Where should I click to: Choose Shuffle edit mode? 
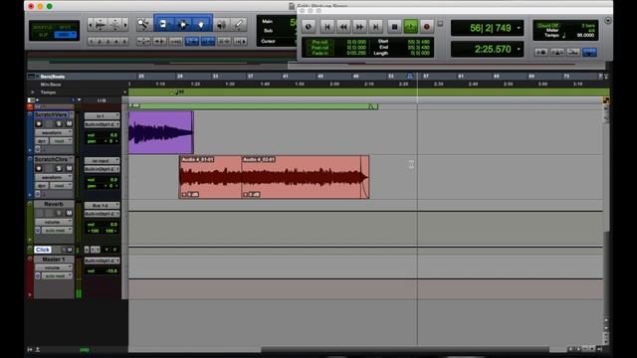click(x=43, y=27)
